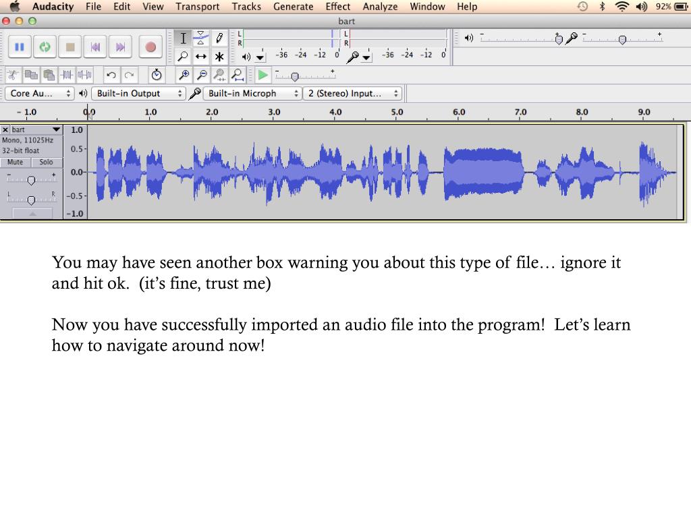Click the Wi-Fi status icon
The image size is (691, 518).
621,6
